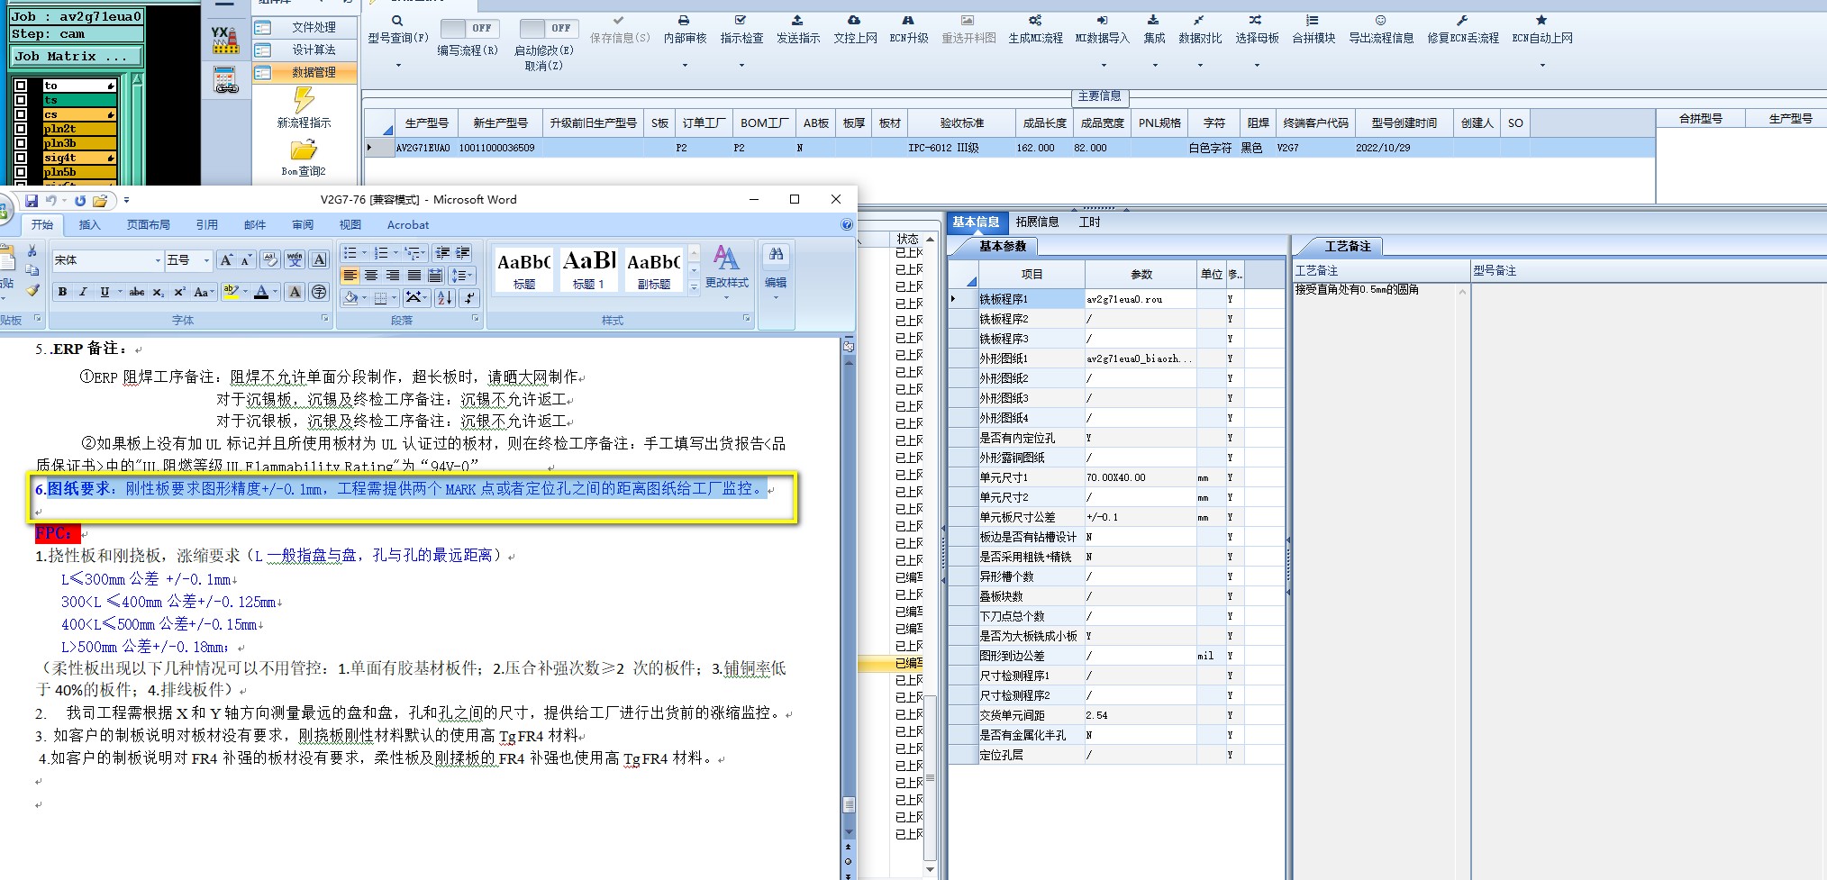Click the font color swatch button
1827x880 pixels.
click(261, 292)
